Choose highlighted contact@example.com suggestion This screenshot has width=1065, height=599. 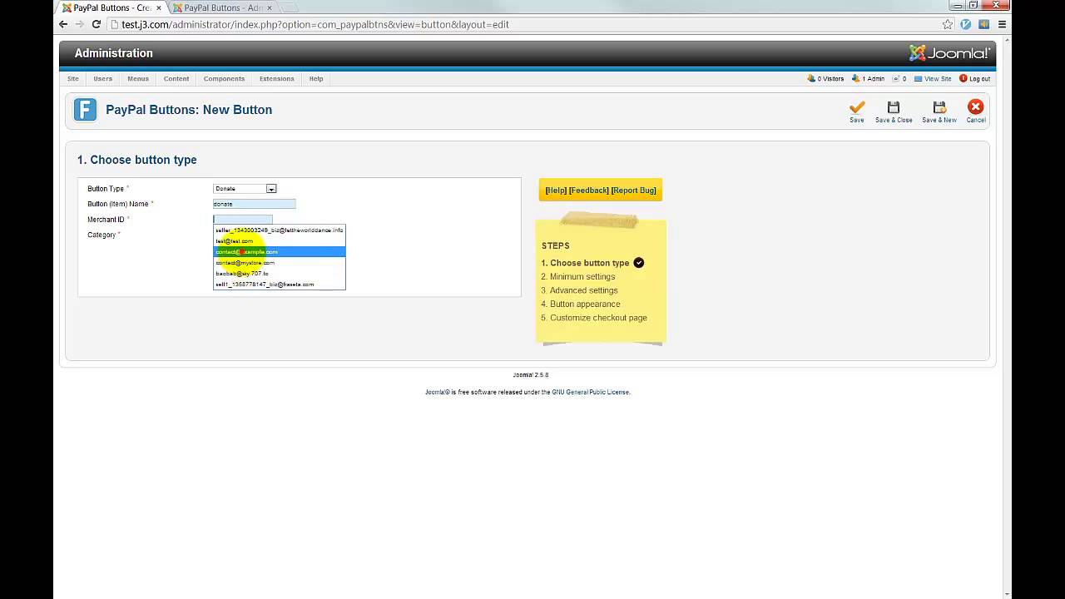coord(279,252)
